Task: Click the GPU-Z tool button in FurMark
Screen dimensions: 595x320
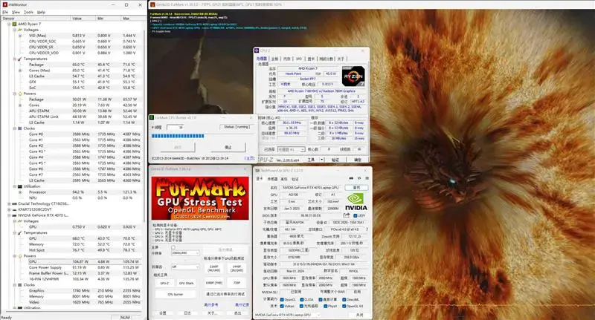Action: click(x=164, y=283)
